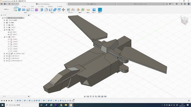Open the Insert image icon
Image resolution: width=191 pixels, height=107 pixels.
point(94,10)
